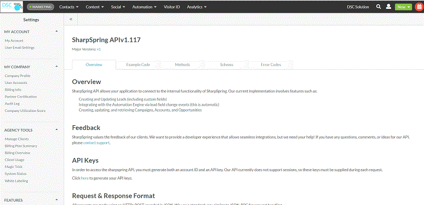Open User Accounts page

pyautogui.click(x=16, y=83)
